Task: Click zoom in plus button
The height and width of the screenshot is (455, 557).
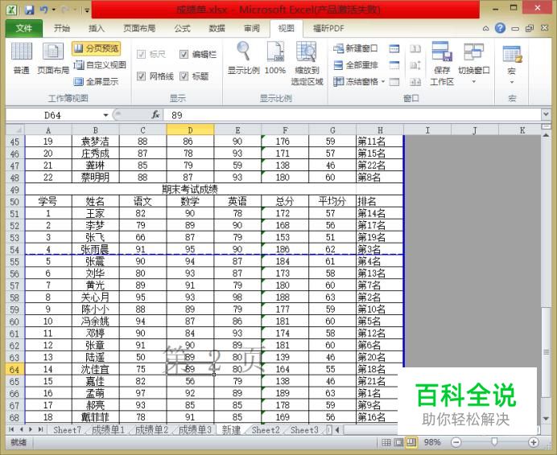Action: pyautogui.click(x=533, y=442)
